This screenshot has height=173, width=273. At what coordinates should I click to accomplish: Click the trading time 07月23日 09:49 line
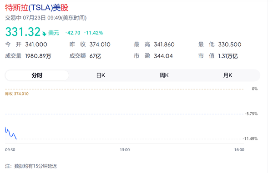click(46, 18)
